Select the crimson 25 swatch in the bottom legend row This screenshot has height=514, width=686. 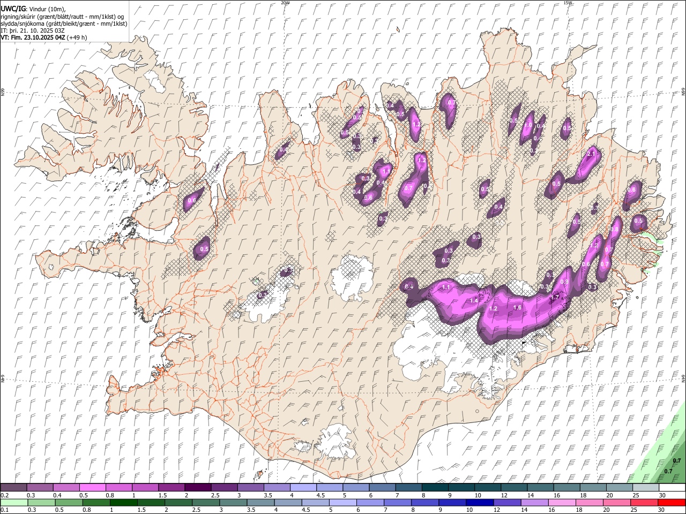tap(644, 502)
